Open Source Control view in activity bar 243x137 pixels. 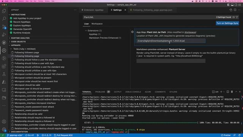(x=4, y=27)
